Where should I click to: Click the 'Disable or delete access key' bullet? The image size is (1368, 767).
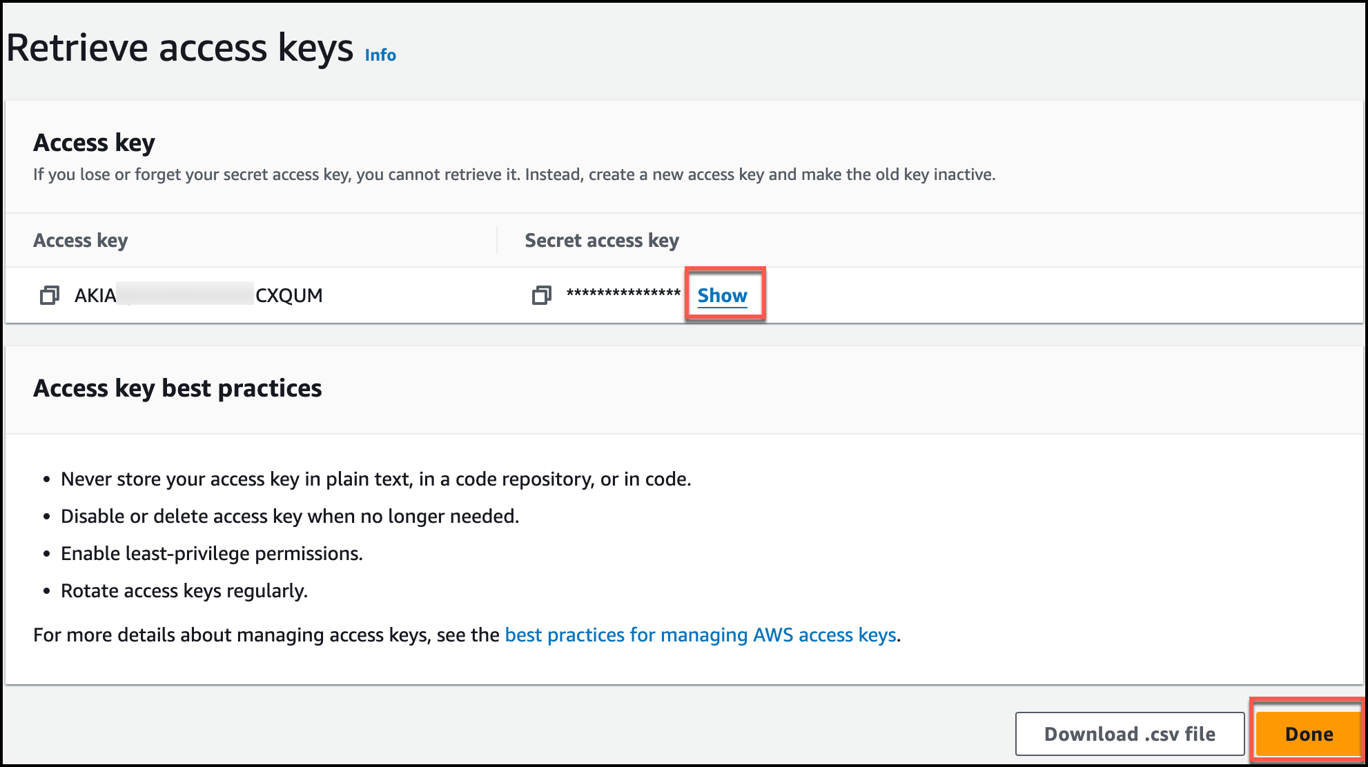pyautogui.click(x=290, y=517)
